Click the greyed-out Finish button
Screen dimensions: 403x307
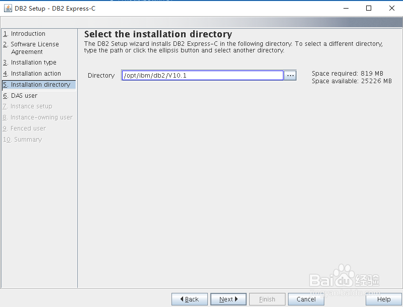tap(267, 299)
